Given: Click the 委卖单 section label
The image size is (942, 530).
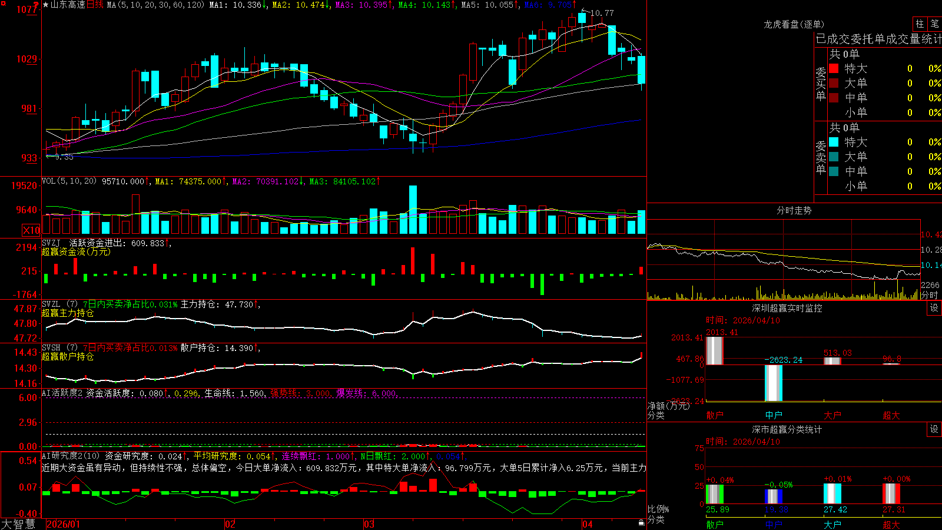Looking at the screenshot, I should click(x=821, y=158).
